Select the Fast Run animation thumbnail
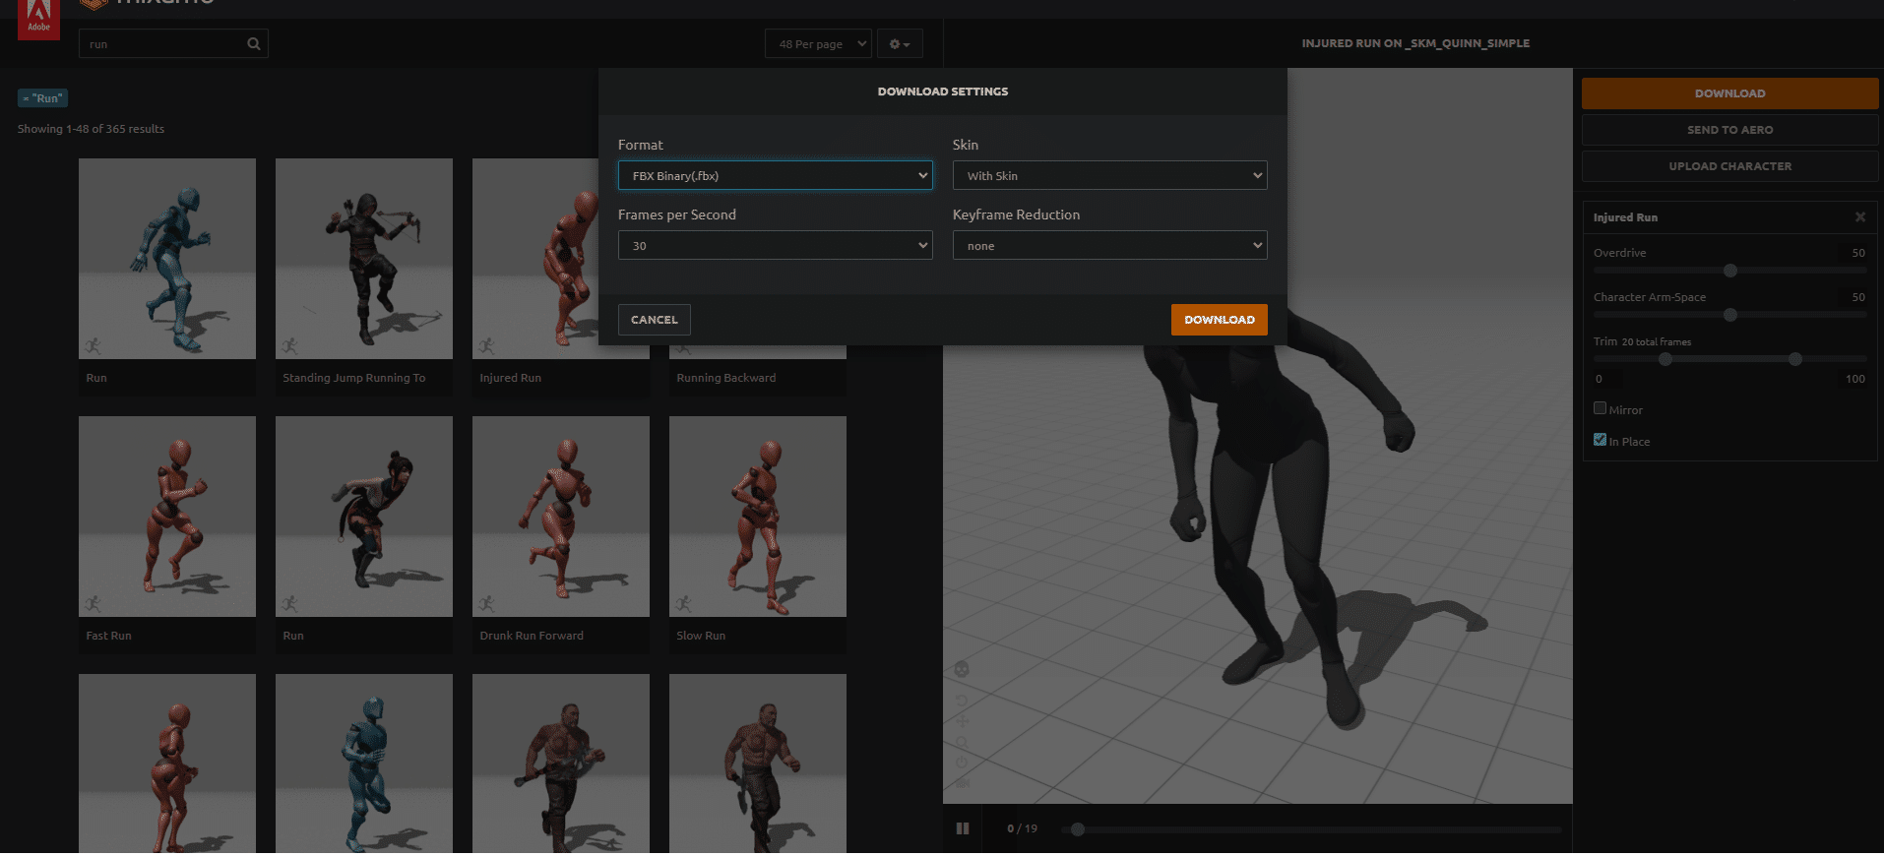The image size is (1884, 856). coord(167,517)
